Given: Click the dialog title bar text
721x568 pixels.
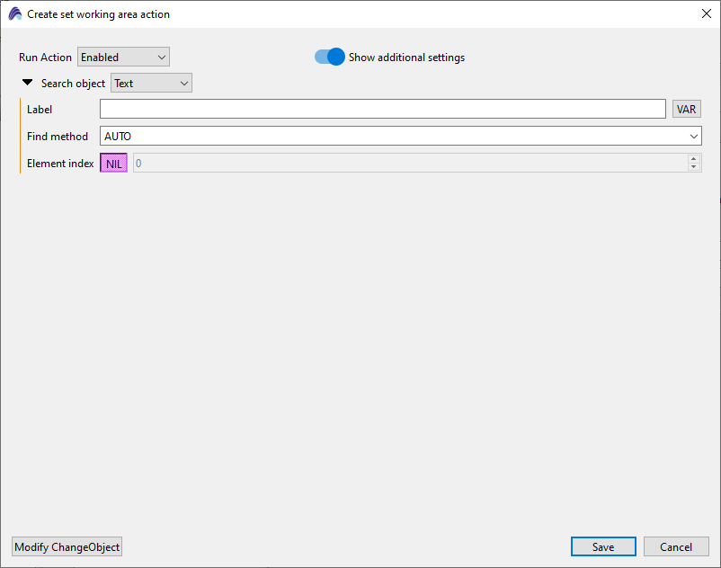Looking at the screenshot, I should click(x=98, y=14).
